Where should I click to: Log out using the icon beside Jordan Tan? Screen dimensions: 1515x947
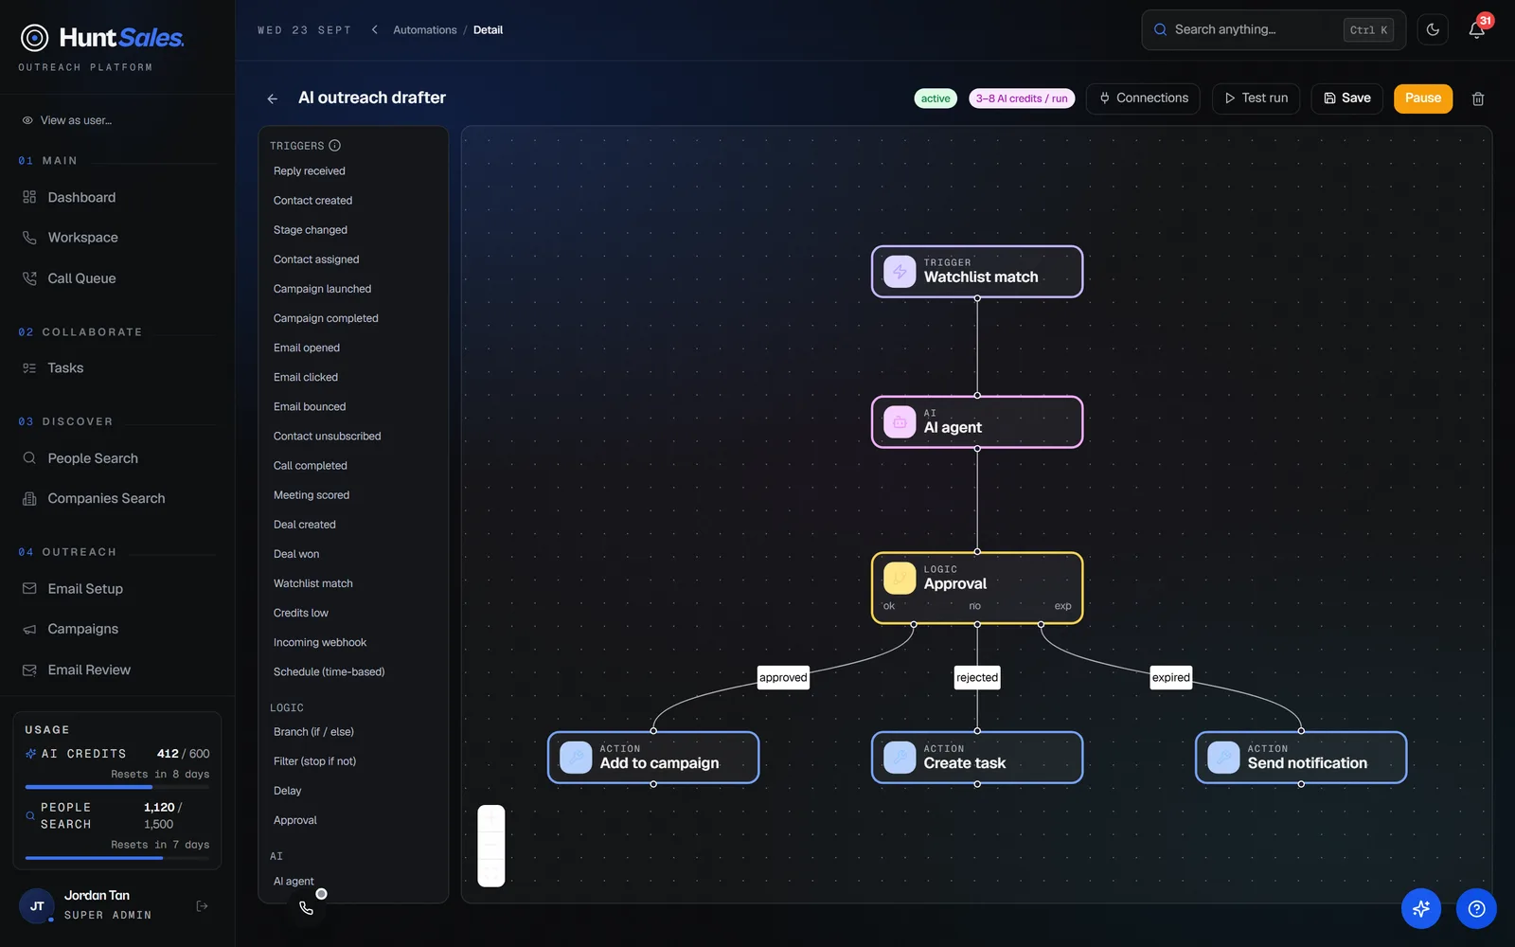[x=202, y=906]
